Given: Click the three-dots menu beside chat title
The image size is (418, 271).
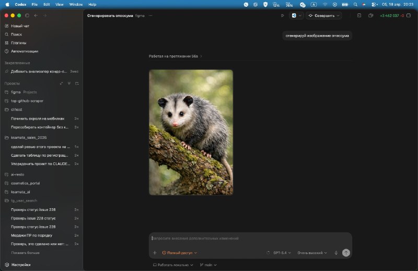Looking at the screenshot, I should coord(150,16).
